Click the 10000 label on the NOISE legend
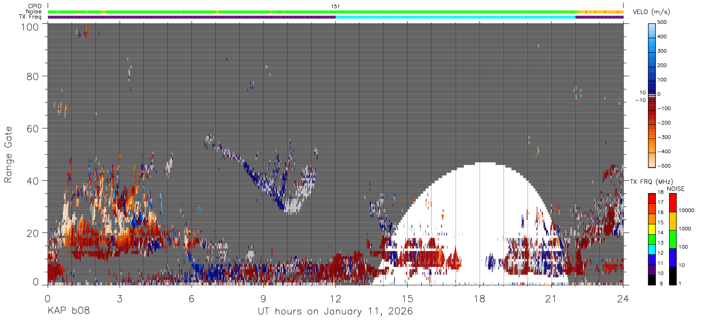The image size is (701, 323). 686,210
